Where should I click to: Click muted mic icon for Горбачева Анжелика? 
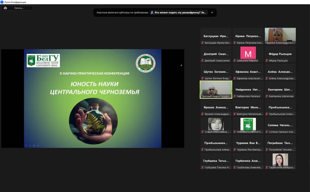click(235, 167)
